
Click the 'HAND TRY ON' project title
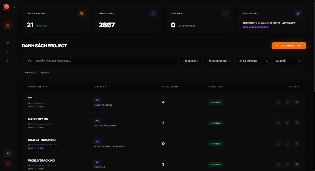pyautogui.click(x=38, y=119)
